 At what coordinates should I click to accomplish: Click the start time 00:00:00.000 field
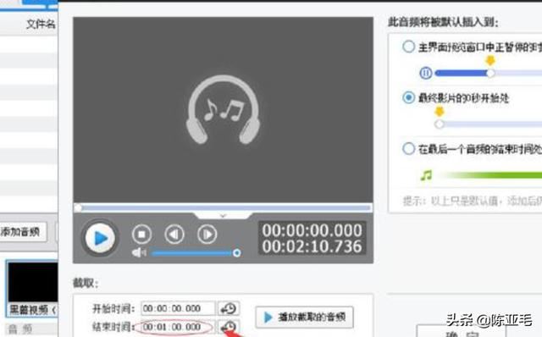tap(178, 308)
